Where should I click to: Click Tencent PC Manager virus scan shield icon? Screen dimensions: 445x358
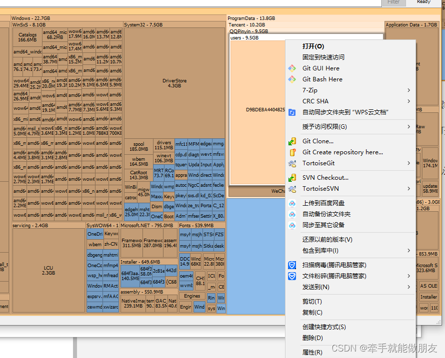tap(292, 265)
